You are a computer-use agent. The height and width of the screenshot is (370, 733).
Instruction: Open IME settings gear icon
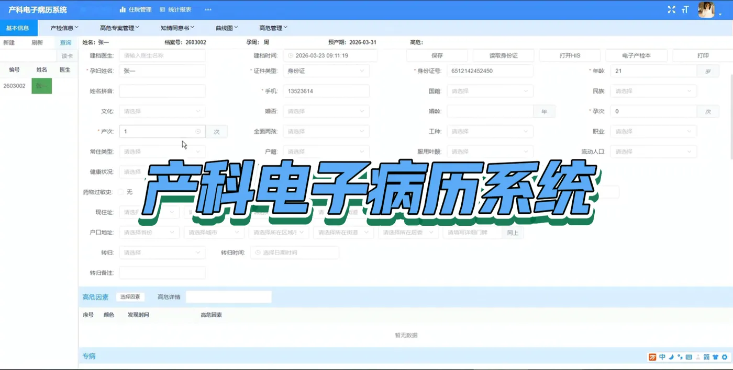[x=724, y=357]
